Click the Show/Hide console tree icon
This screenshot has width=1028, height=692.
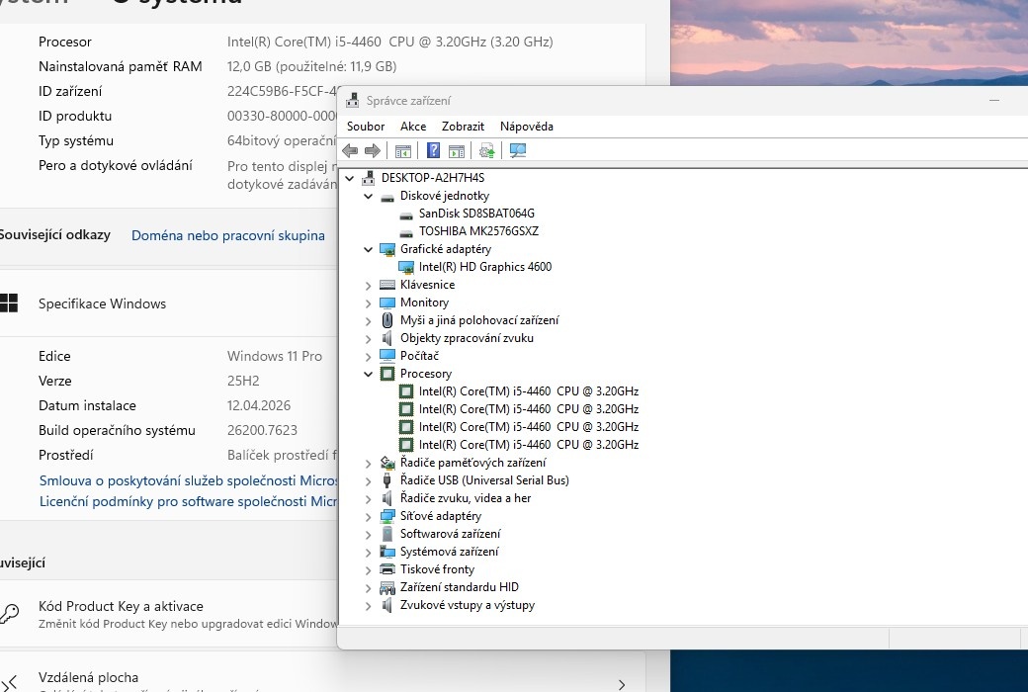(x=402, y=150)
